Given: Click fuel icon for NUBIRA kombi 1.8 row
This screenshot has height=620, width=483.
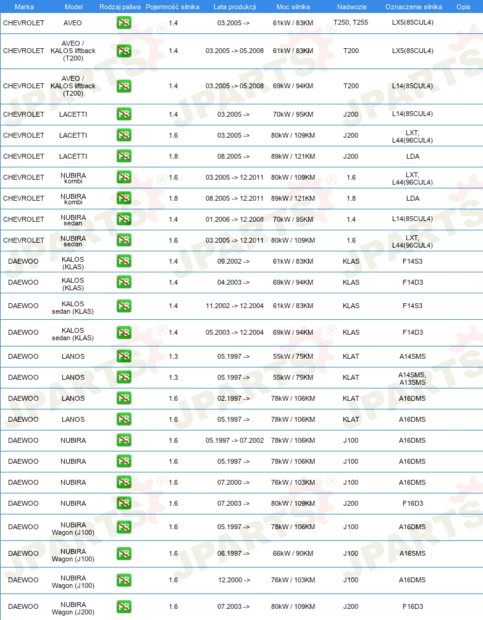Looking at the screenshot, I should pos(124,198).
